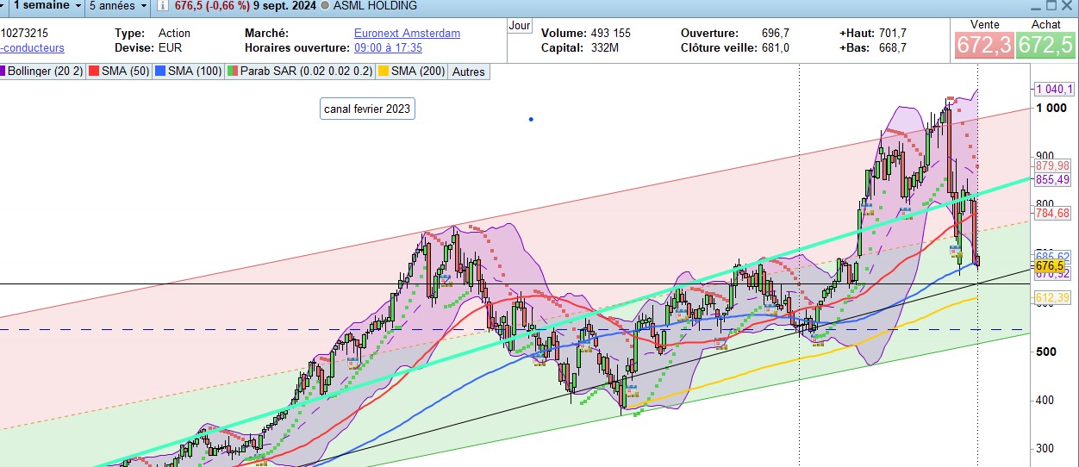Click the +Bas value 668,7
Image resolution: width=1079 pixels, height=467 pixels.
coord(892,47)
